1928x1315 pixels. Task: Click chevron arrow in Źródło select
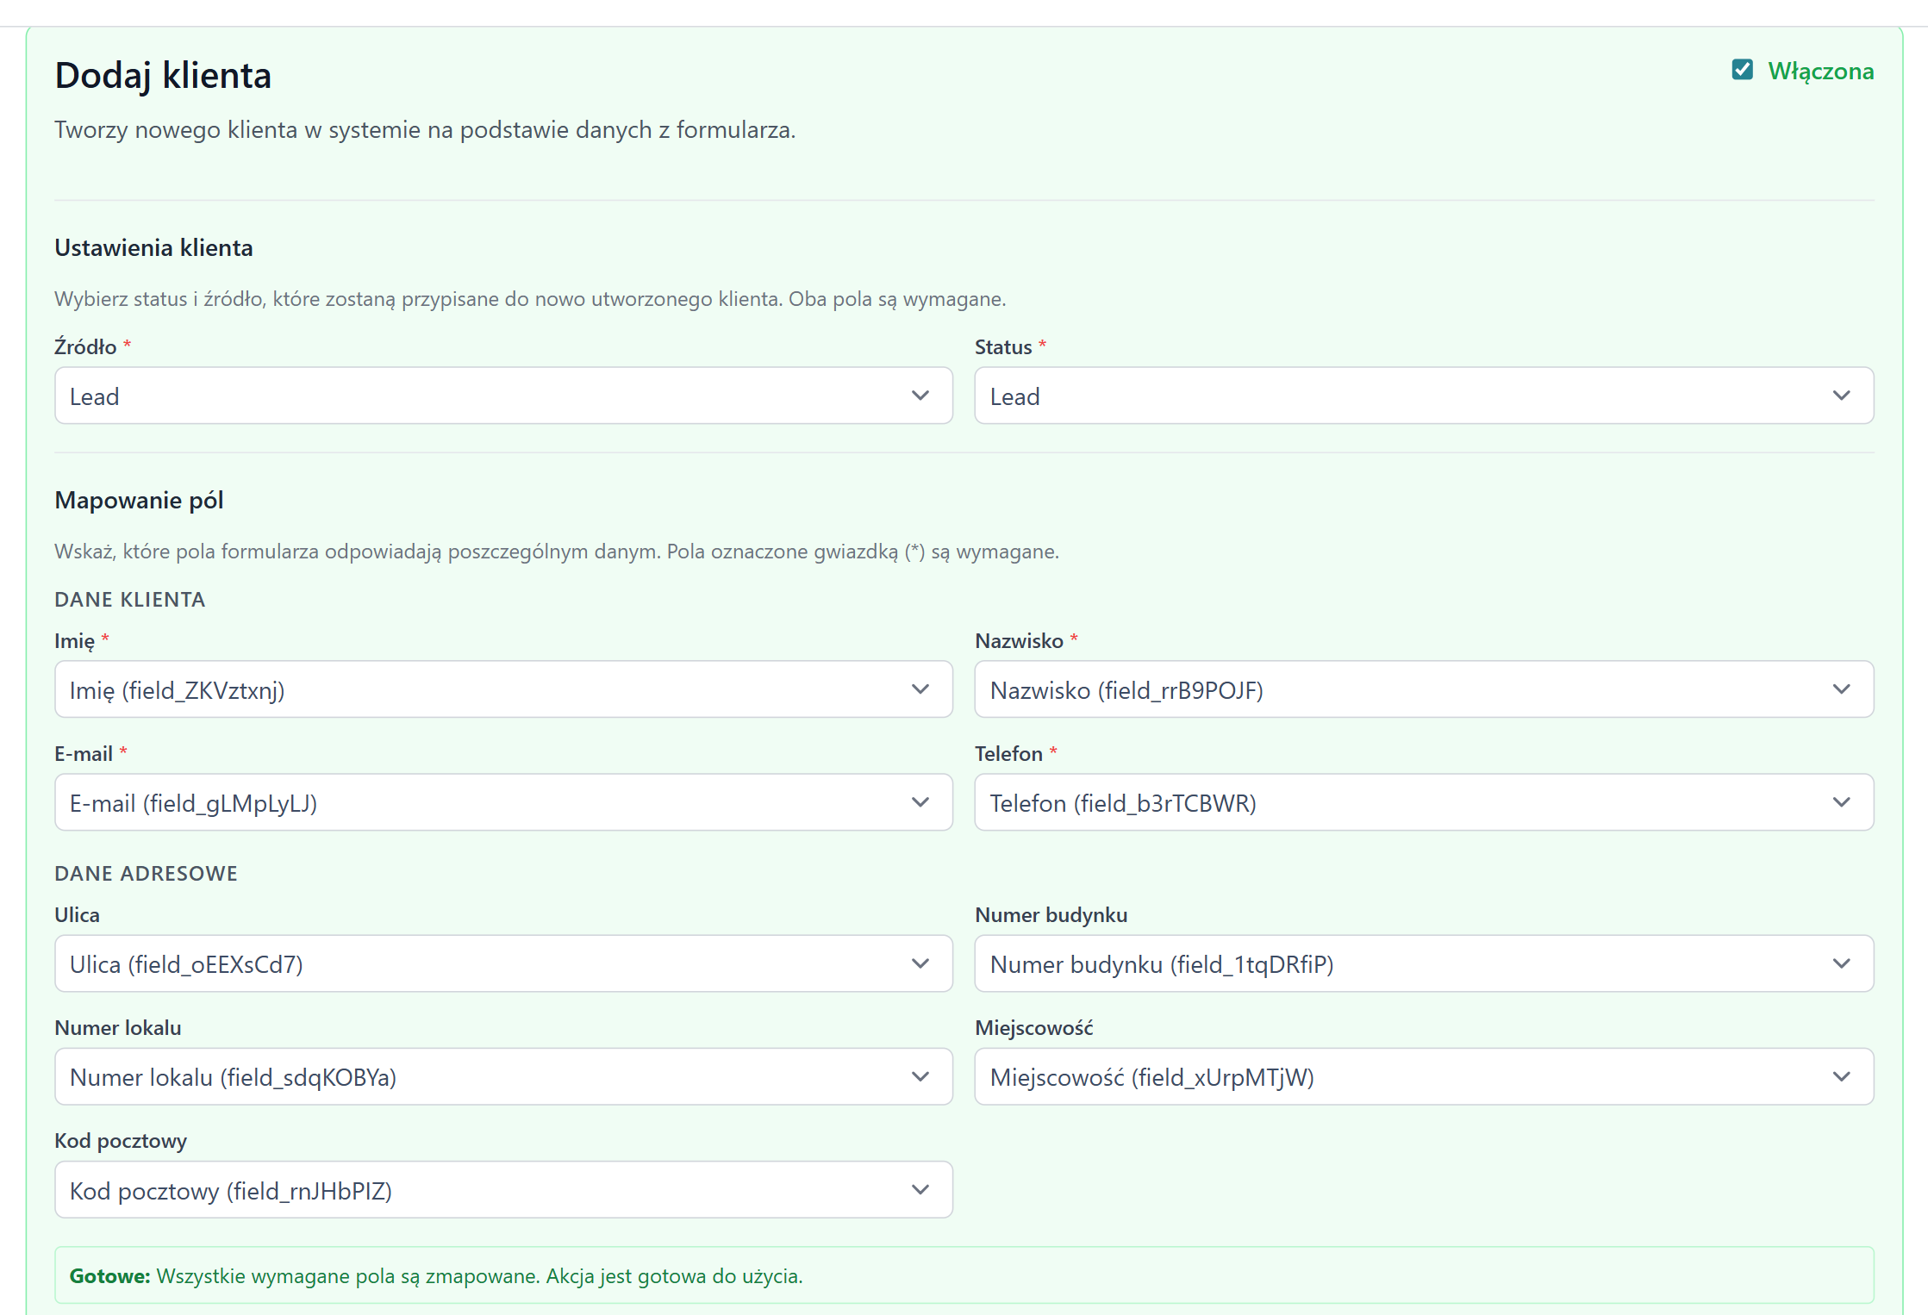(x=920, y=396)
